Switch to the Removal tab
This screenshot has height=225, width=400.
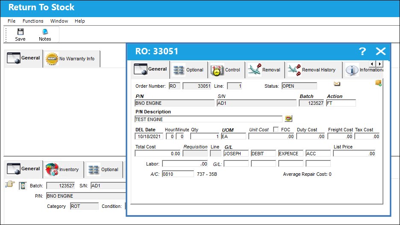(265, 70)
